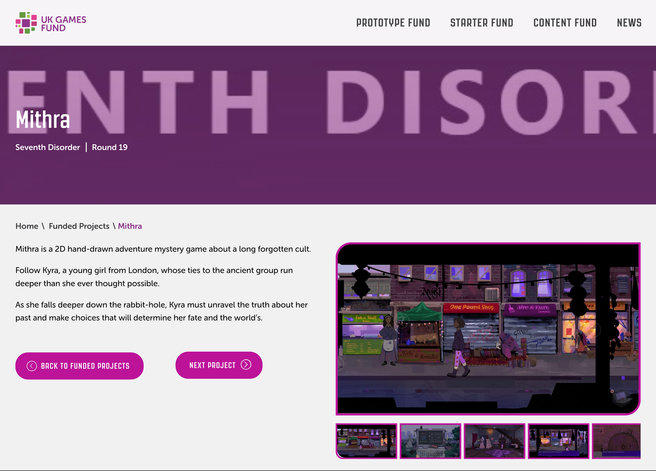Click the Round 19 label
The width and height of the screenshot is (656, 471).
pyautogui.click(x=110, y=147)
